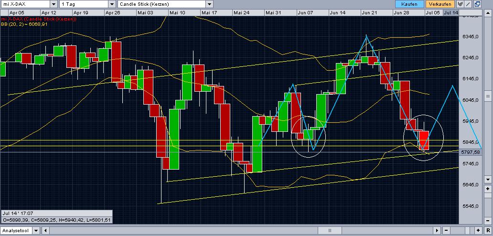Open the Analysetool dropdown arrow
493x236 pixels.
(x=36, y=231)
